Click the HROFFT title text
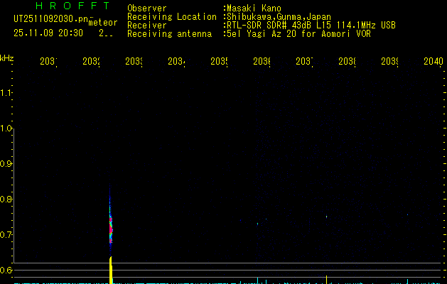Screen dimensions: 447x284 73,6
